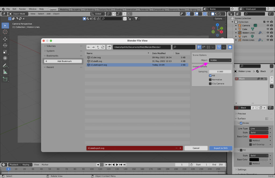Image resolution: width=275 pixels, height=178 pixels.
Task: Click the parent directory up arrow
Action: [98, 47]
